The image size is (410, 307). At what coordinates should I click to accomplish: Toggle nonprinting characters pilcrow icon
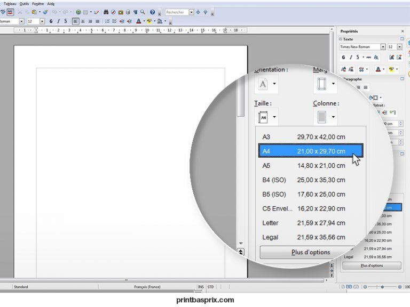pos(135,12)
